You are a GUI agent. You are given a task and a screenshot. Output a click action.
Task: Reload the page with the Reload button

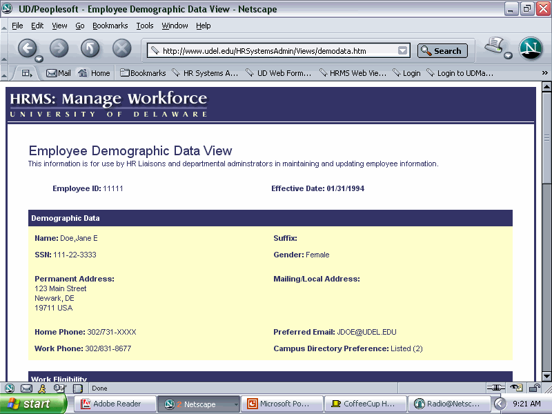pos(90,48)
